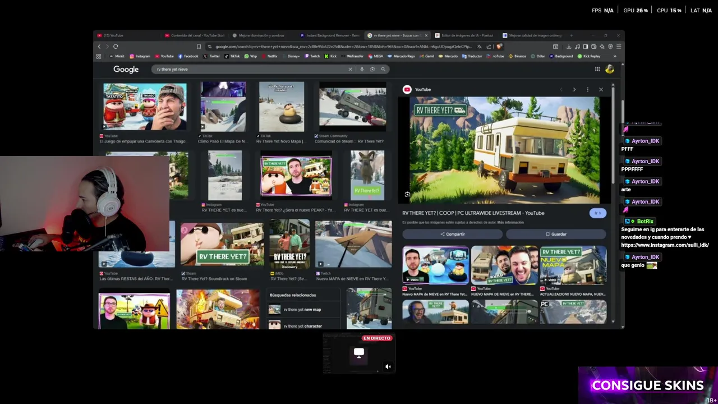Viewport: 718px width, 404px height.
Task: Click the Ir visit button
Action: pyautogui.click(x=598, y=213)
